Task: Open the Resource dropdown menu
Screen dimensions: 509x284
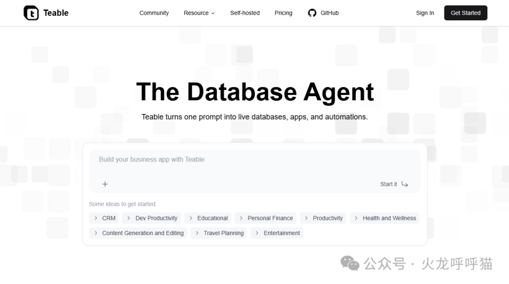Action: pyautogui.click(x=199, y=13)
